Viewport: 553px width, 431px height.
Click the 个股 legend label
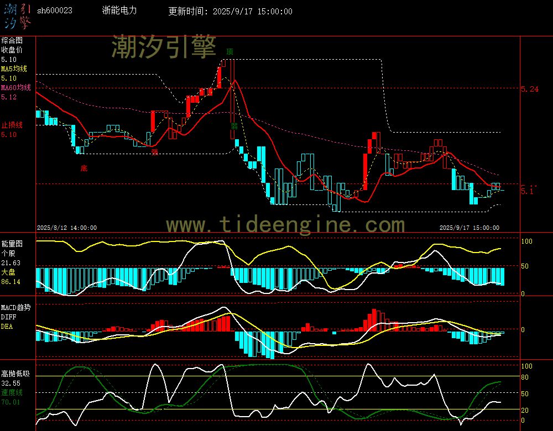[x=8, y=254]
